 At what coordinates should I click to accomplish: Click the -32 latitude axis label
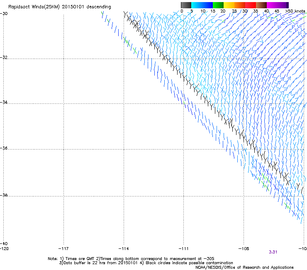(x=4, y=57)
